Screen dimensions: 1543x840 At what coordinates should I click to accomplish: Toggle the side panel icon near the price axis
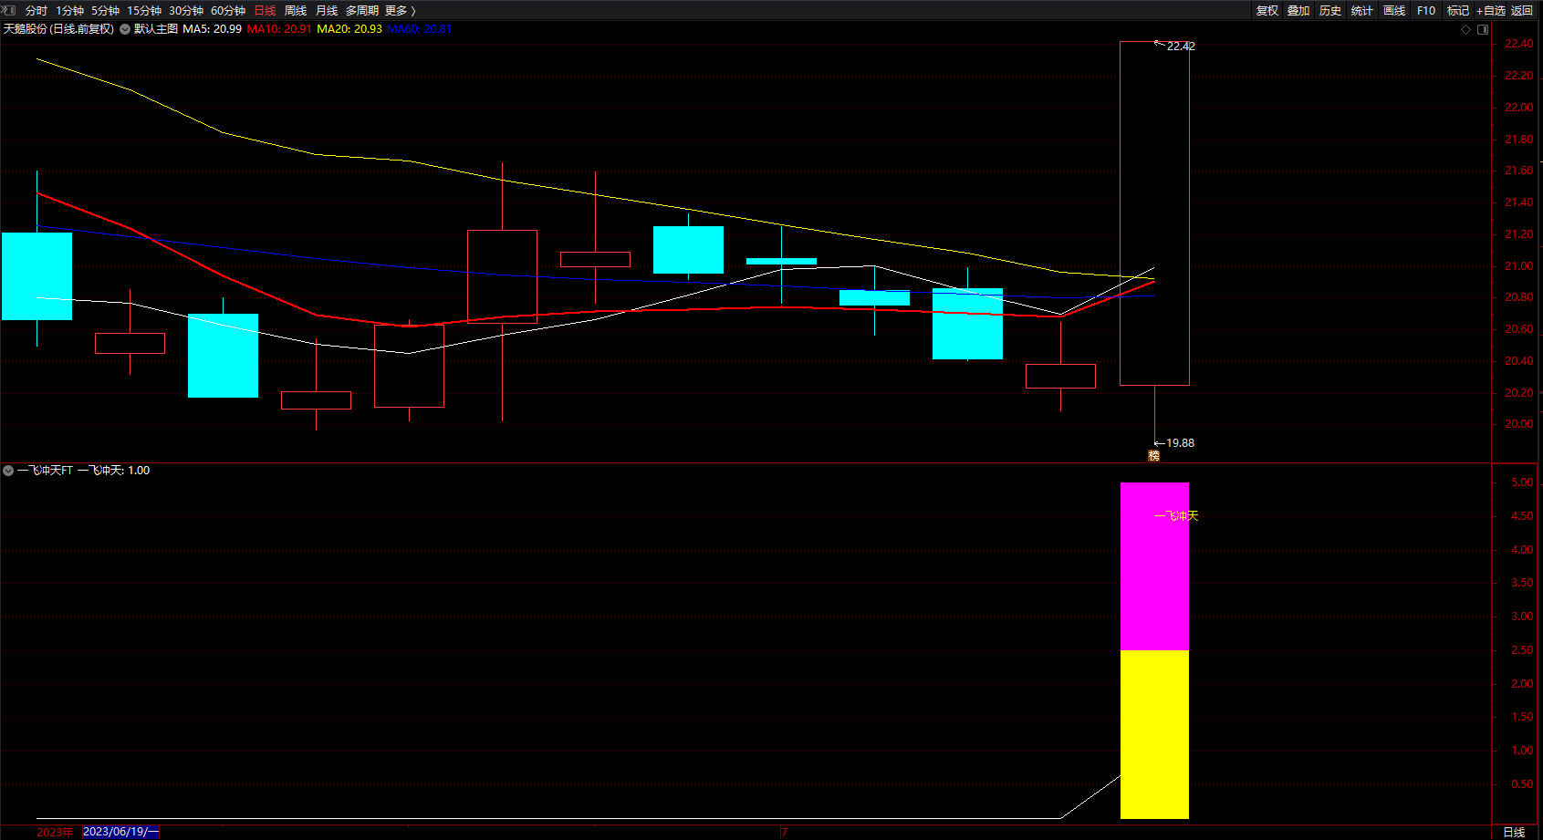coord(1483,29)
